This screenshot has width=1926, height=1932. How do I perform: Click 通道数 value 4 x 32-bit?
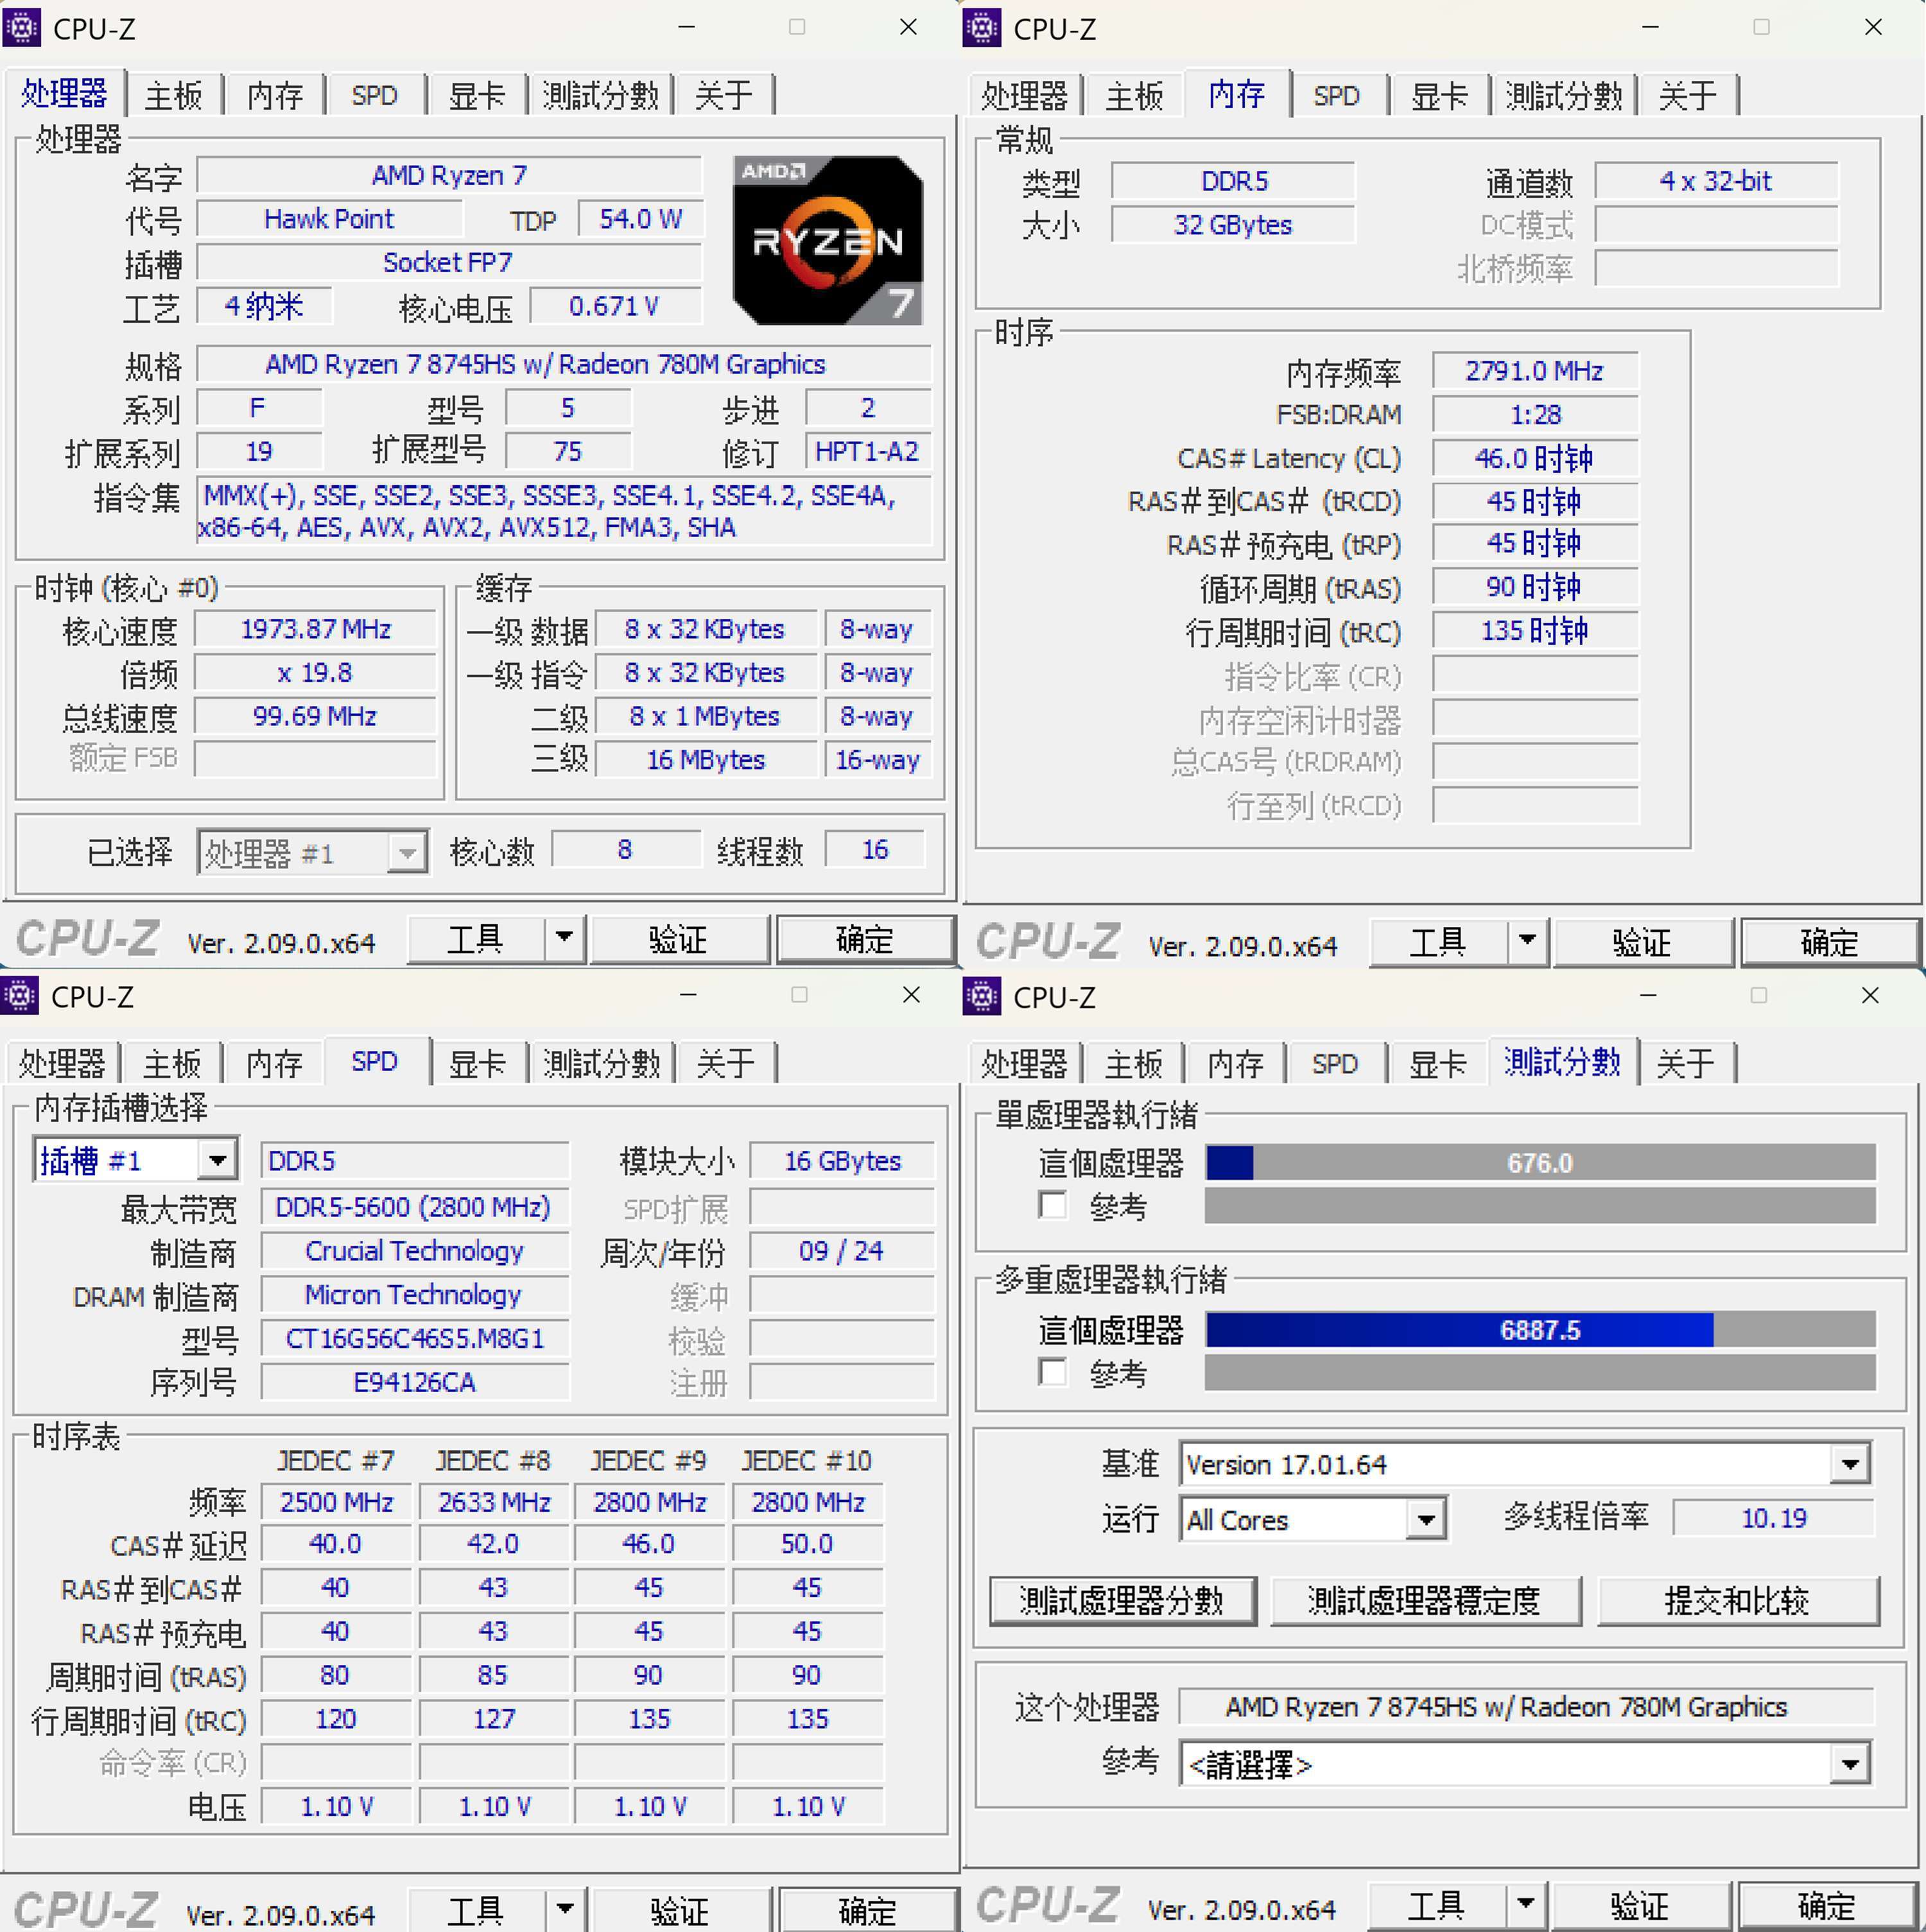tap(1716, 181)
